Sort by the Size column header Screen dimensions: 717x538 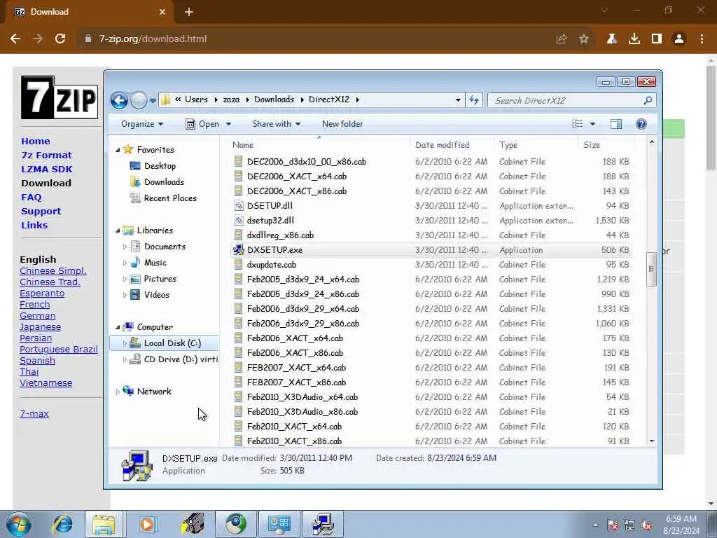(x=592, y=145)
